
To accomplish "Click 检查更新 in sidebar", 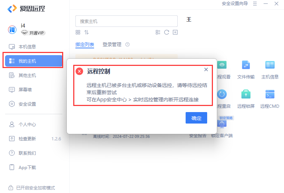I will [23, 139].
